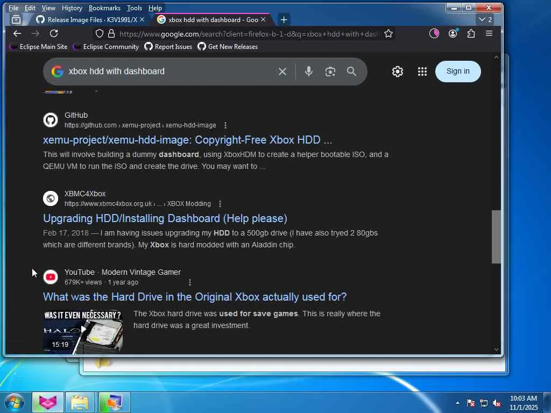Click the XBMC4Xbox result globe favicon
551x413 pixels.
click(x=51, y=198)
